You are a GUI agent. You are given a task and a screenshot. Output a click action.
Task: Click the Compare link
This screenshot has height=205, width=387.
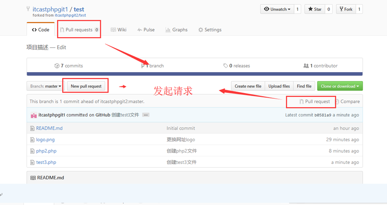(x=348, y=101)
